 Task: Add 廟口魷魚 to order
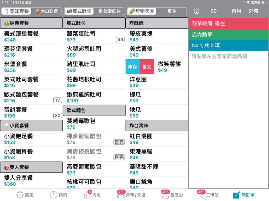pos(157,183)
